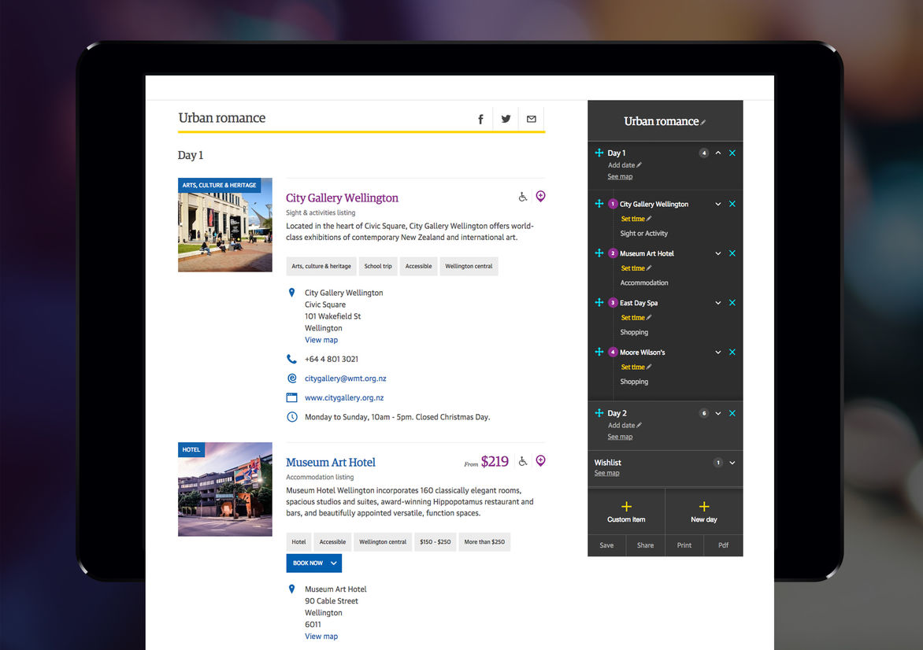The height and width of the screenshot is (650, 923).
Task: Select the Pdf option
Action: tap(723, 545)
